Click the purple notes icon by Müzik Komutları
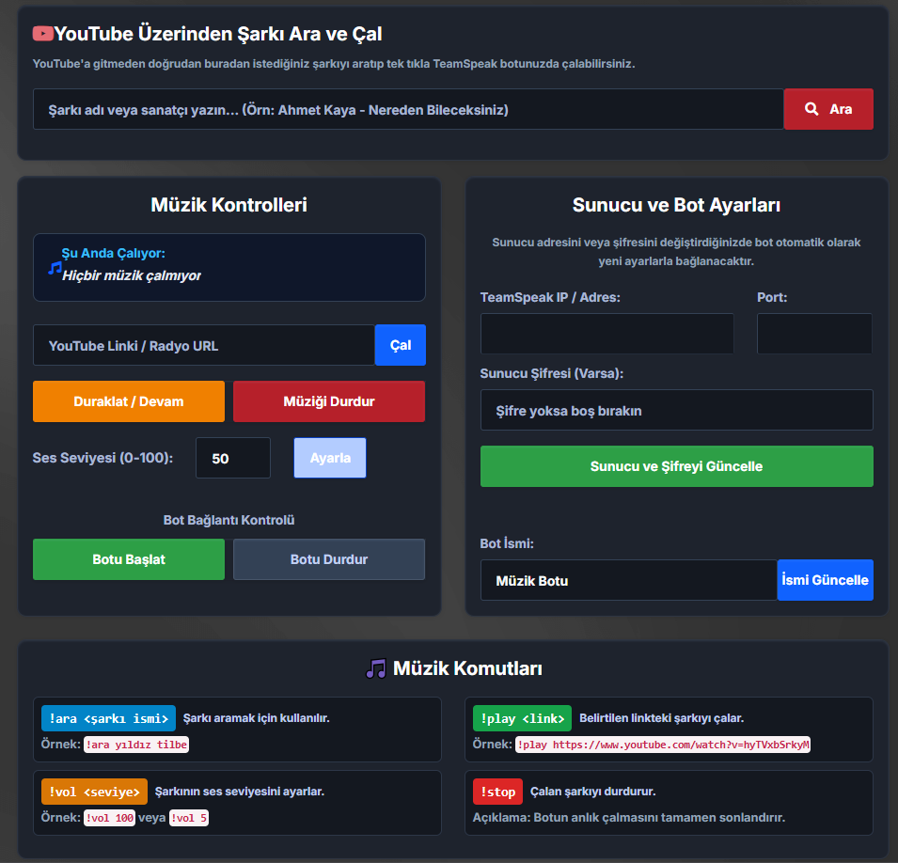898x863 pixels. point(376,668)
